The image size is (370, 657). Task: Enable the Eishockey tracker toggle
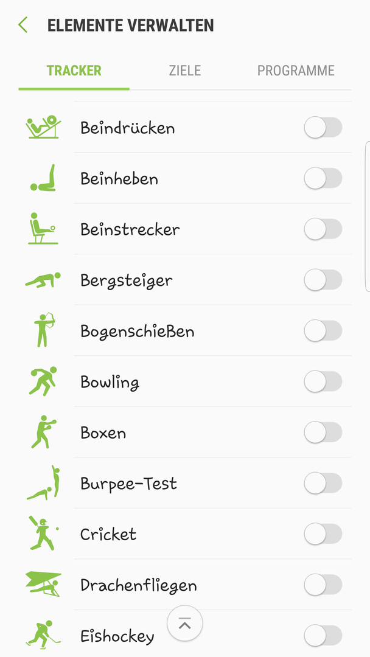tap(323, 636)
